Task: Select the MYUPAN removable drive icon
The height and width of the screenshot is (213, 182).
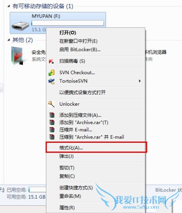Action: pyautogui.click(x=20, y=26)
